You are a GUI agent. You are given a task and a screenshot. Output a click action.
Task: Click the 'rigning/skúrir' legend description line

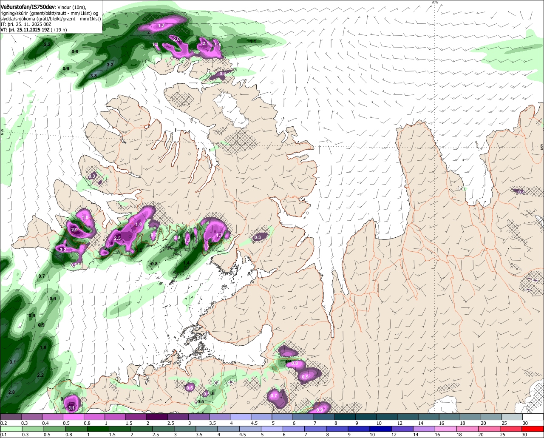coord(49,13)
